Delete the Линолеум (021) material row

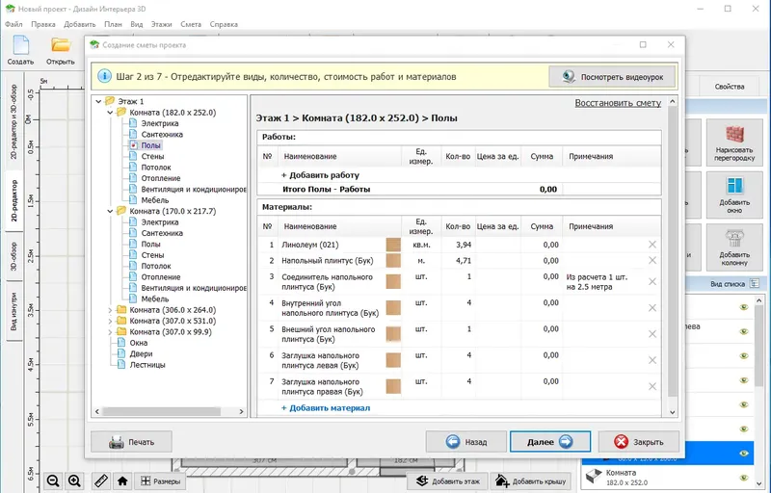652,245
